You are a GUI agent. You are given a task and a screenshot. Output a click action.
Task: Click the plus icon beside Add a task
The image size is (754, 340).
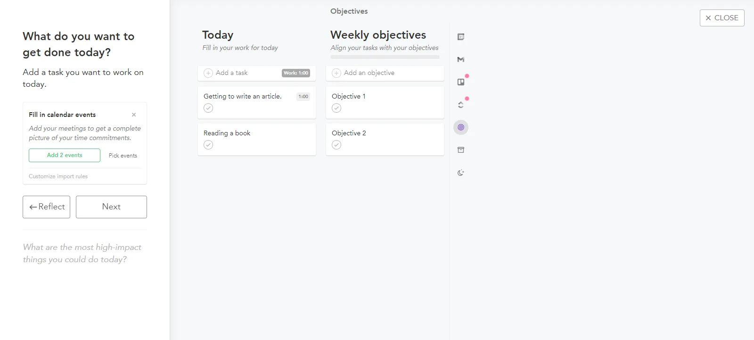point(208,73)
